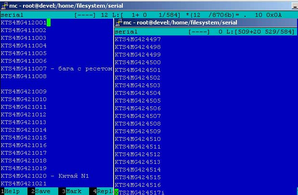Click 'serial' filename in the front editor status bar
The width and height of the screenshot is (298, 195).
click(126, 32)
